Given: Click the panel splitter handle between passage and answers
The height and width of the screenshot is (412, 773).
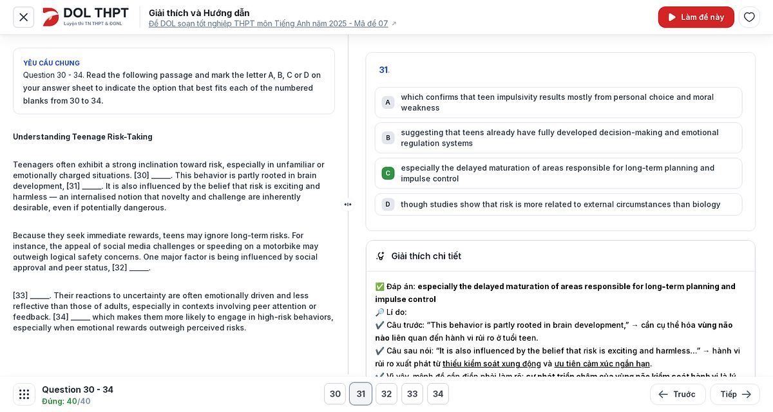Looking at the screenshot, I should coord(348,205).
